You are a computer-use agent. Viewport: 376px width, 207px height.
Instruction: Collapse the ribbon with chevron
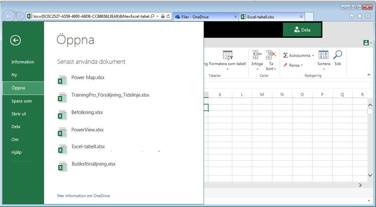coord(369,75)
